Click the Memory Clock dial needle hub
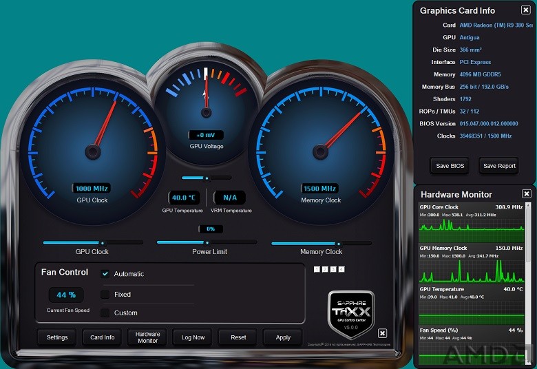 coord(320,151)
